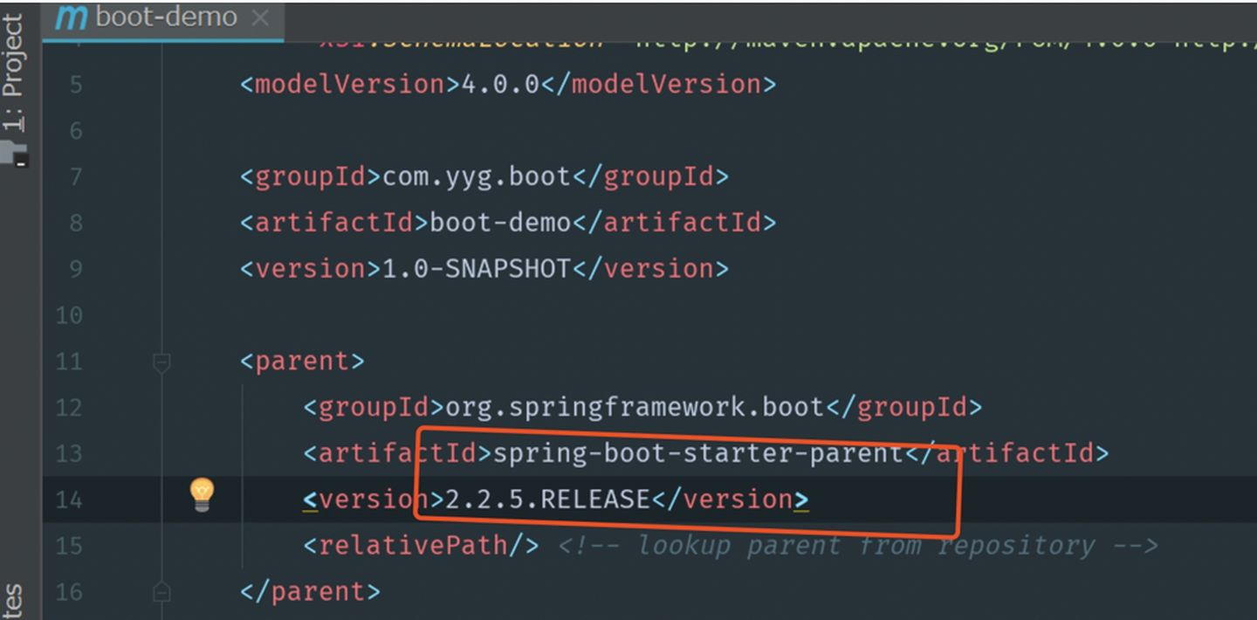1257x620 pixels.
Task: Collapse the parent block at line 11
Action: 161,362
